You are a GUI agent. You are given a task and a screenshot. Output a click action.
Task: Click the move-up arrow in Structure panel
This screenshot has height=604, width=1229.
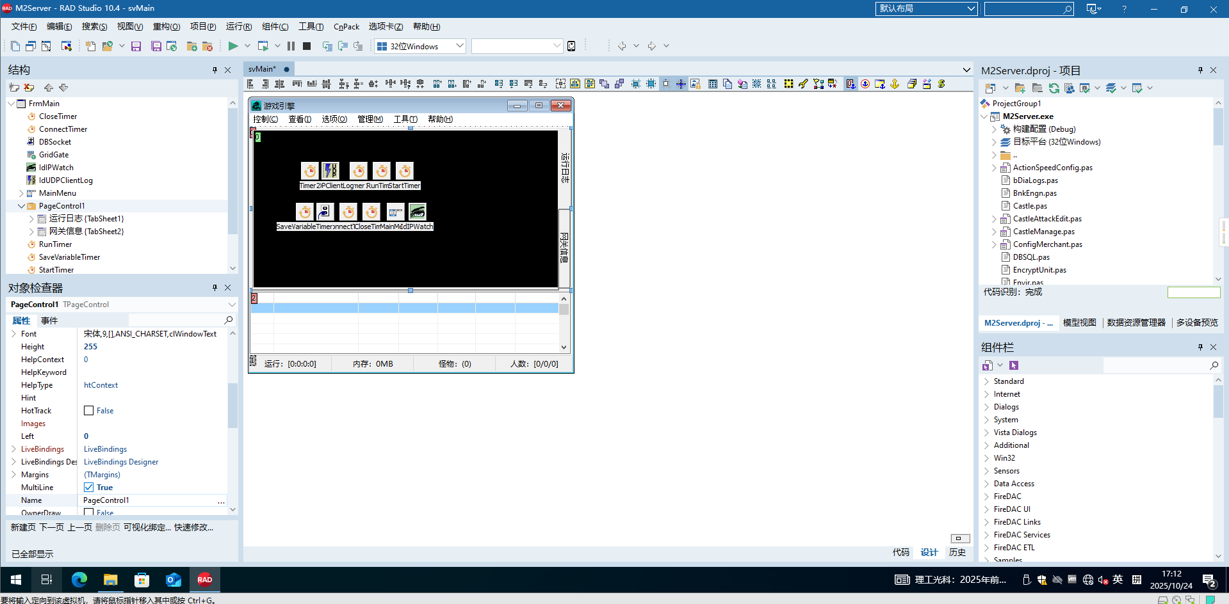pos(49,88)
